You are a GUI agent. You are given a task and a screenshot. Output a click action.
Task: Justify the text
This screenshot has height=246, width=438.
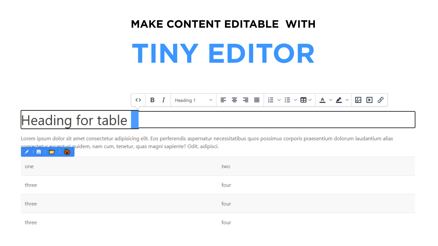257,100
